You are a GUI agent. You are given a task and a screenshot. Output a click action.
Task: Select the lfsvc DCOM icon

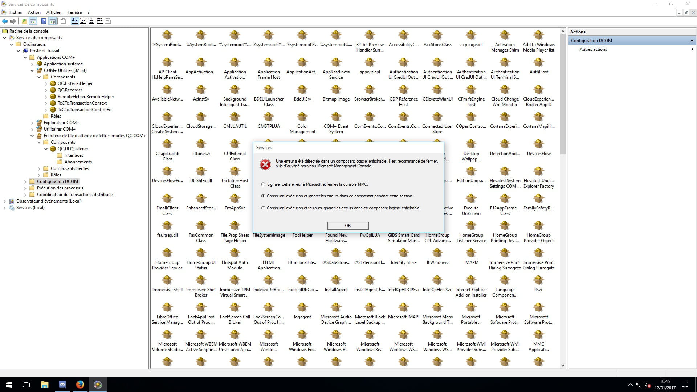click(539, 284)
